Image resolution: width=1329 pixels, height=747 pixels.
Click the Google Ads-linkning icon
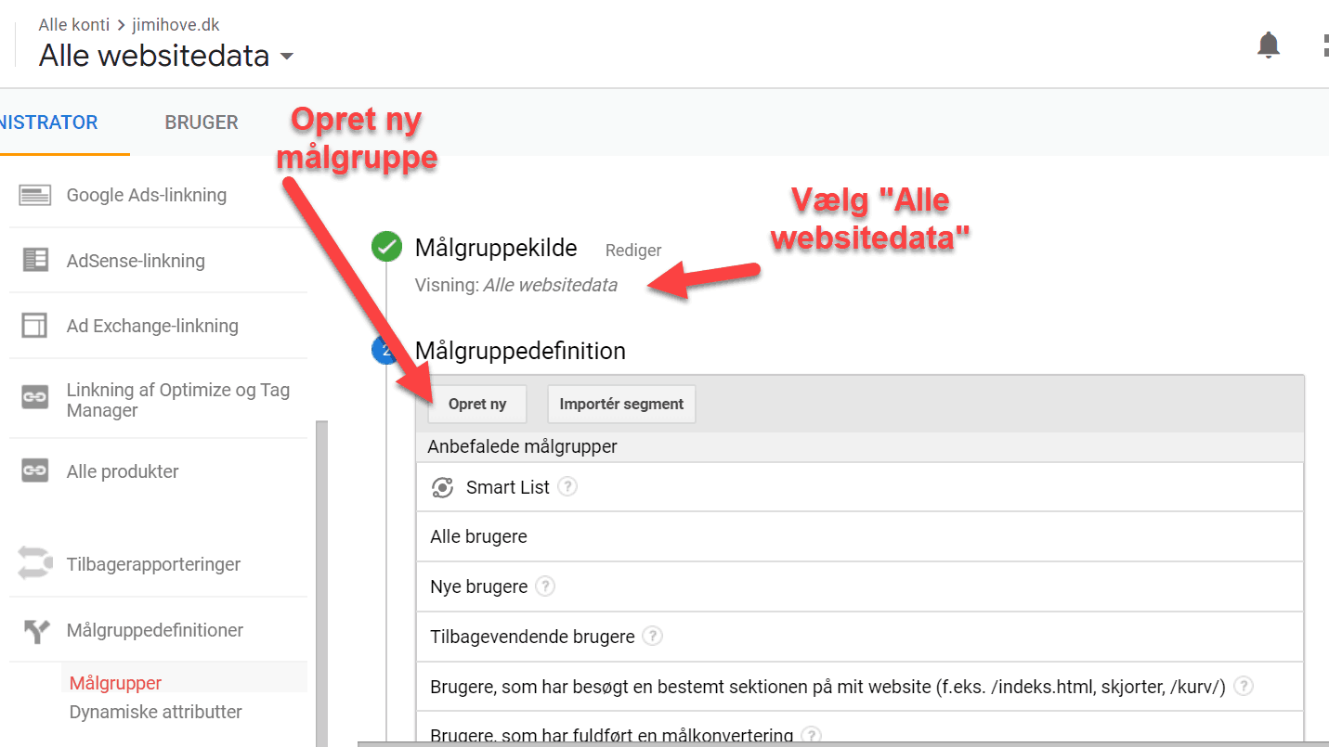pos(35,196)
